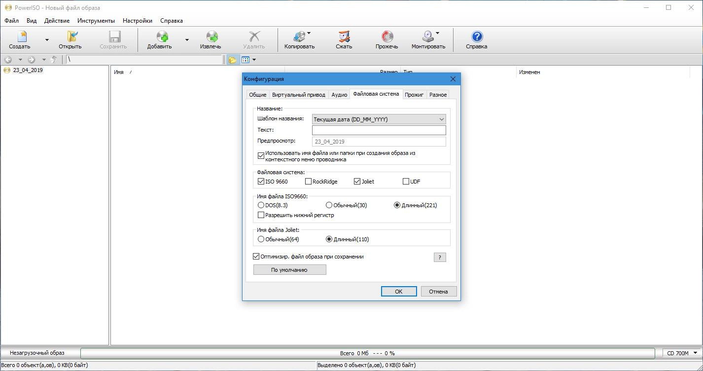Viewport: 703px width, 371px height.
Task: Uncheck the ISO 9660 checkbox
Action: tap(261, 182)
